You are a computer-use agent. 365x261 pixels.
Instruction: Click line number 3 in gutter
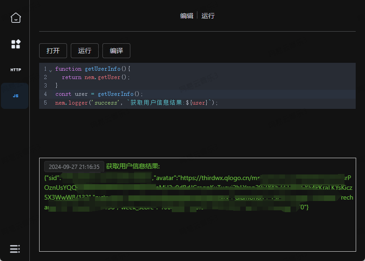(x=46, y=86)
